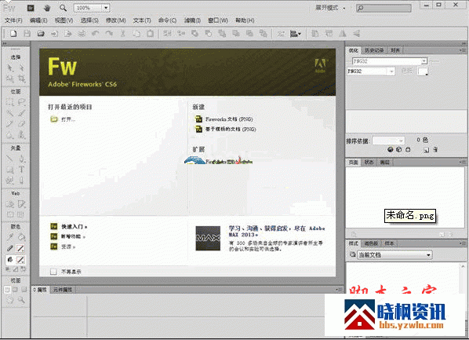The height and width of the screenshot is (340, 469).
Task: Click the 打开... recent items link
Action: (x=68, y=119)
